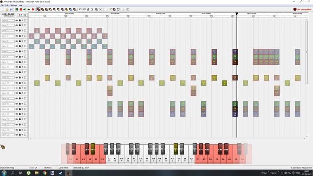Viewport: 313px width, 176px height.
Task: Redo the last undone action
Action: click(x=84, y=9)
